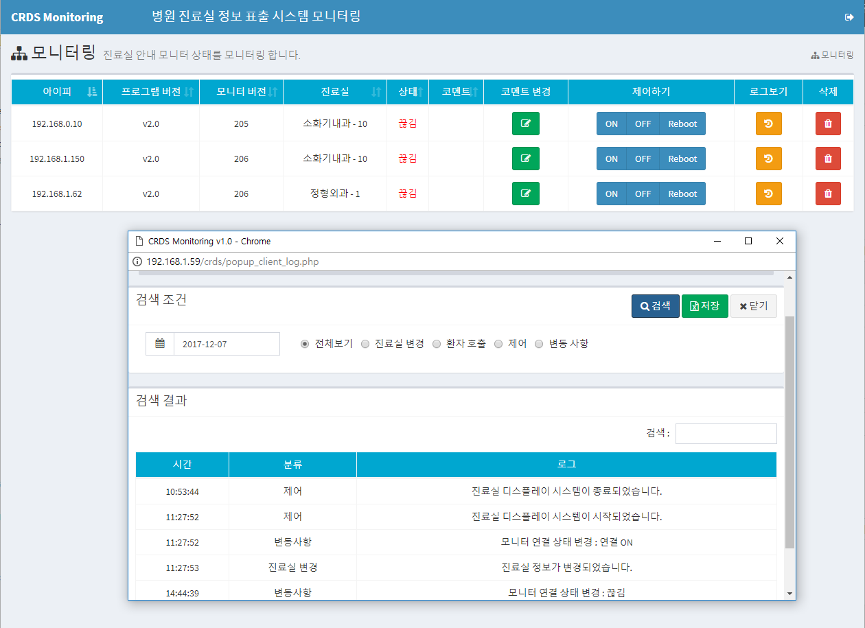This screenshot has height=628, width=865.
Task: Delete monitor row 192.168.1.62
Action: pyautogui.click(x=828, y=194)
